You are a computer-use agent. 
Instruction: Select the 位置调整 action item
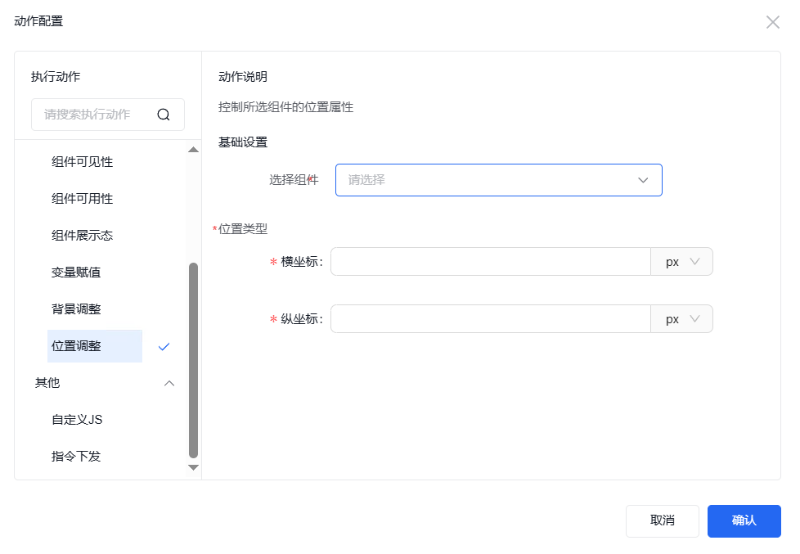coord(77,346)
